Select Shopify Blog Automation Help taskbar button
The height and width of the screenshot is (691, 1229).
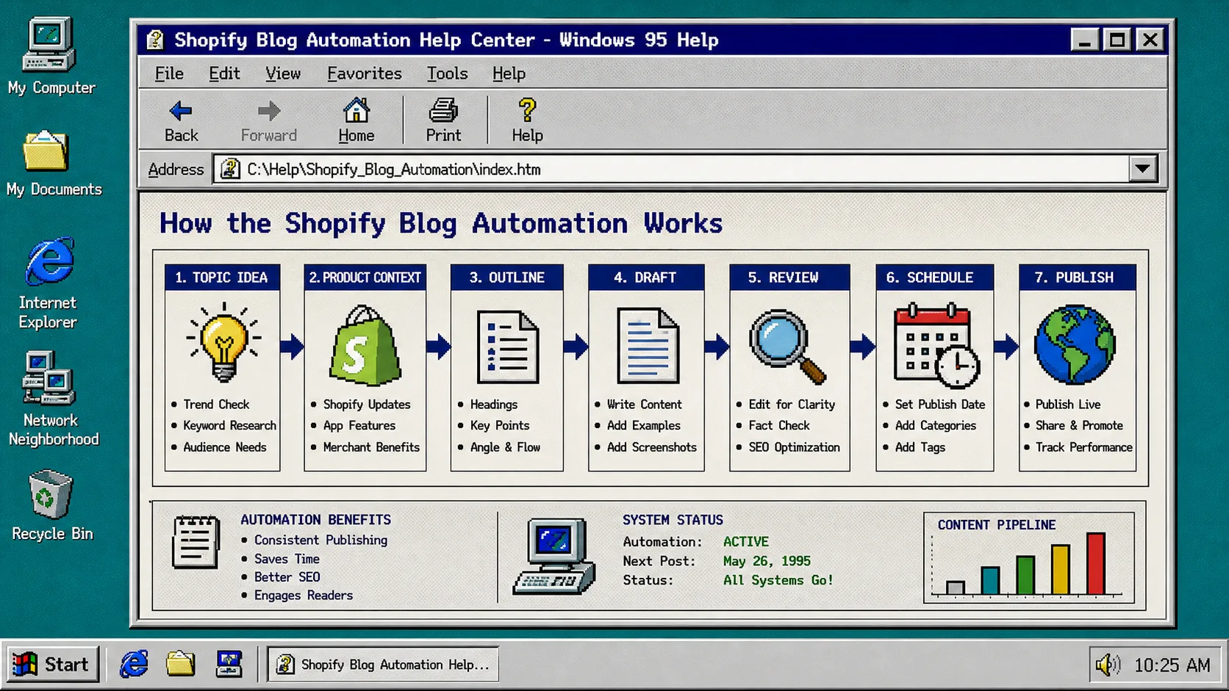[x=383, y=665]
